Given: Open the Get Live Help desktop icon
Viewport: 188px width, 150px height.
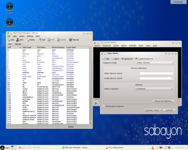Looking at the screenshot, I should tap(9, 23).
